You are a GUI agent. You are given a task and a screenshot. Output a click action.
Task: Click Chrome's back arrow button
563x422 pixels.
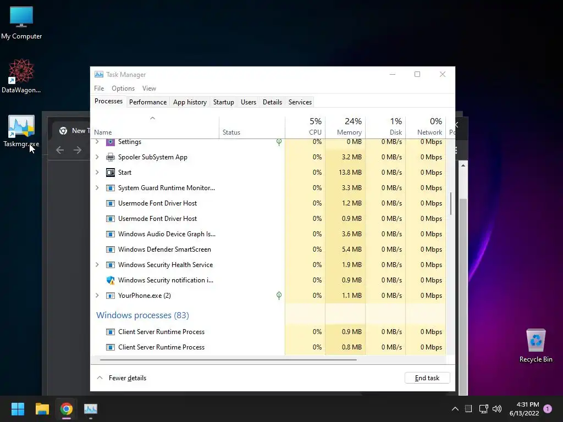point(60,150)
